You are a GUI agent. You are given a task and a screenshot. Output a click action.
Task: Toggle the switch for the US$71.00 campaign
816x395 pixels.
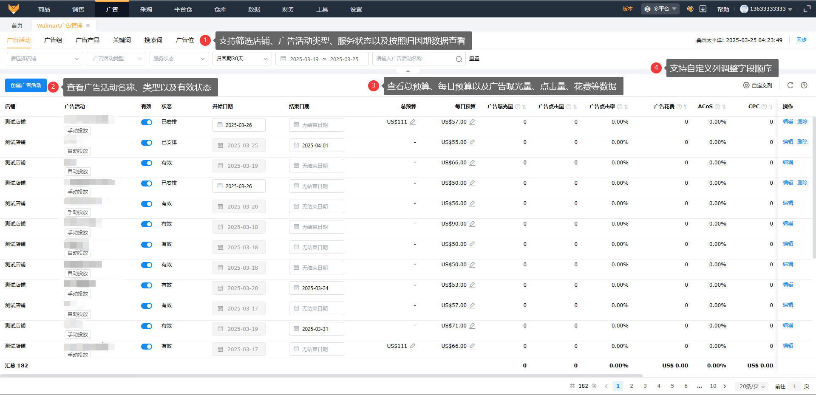[x=147, y=326]
